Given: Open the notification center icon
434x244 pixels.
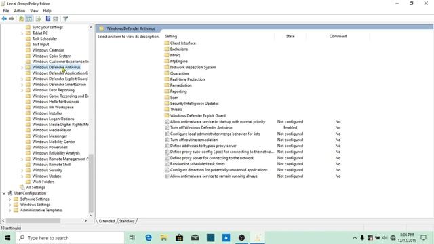Looking at the screenshot, I should [x=423, y=238].
